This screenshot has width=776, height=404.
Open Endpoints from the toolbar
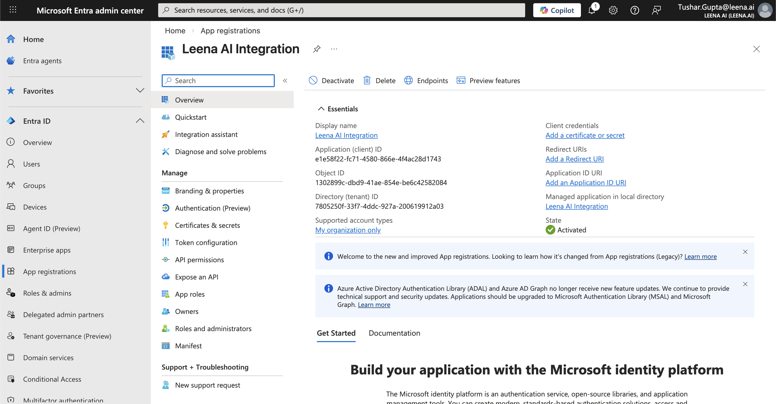click(x=426, y=81)
